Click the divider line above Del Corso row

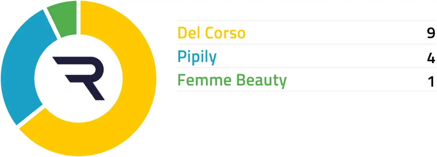point(307,20)
